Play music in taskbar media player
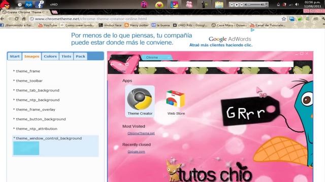Viewport: 325px width, 182px height. point(237,5)
